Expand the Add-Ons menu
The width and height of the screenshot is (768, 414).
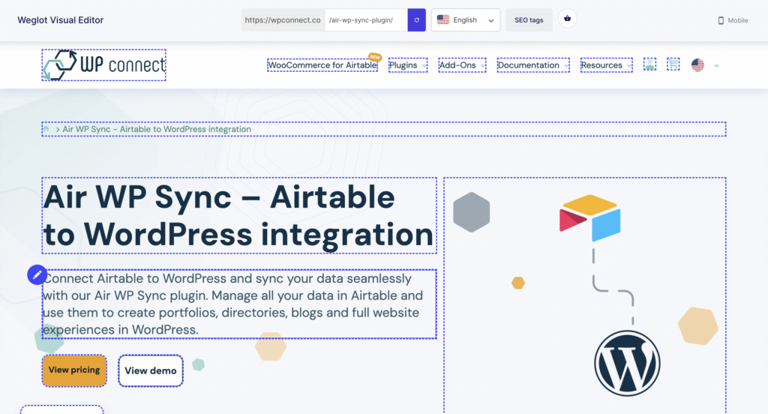462,65
